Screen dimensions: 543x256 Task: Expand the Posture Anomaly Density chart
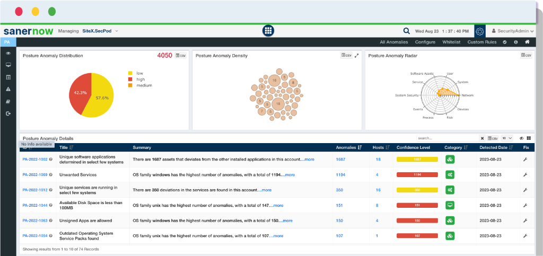357,55
